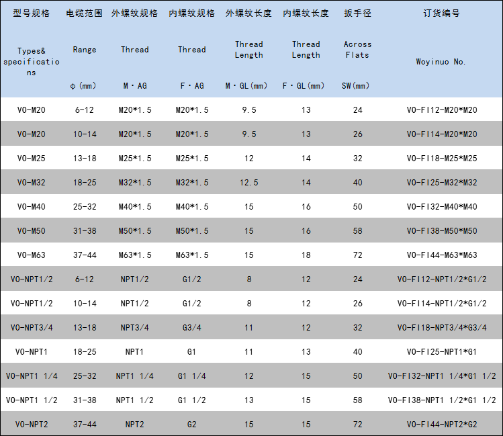Screen dimensions: 503x436
Task: Select the 电缆范围 column header
Action: point(85,13)
